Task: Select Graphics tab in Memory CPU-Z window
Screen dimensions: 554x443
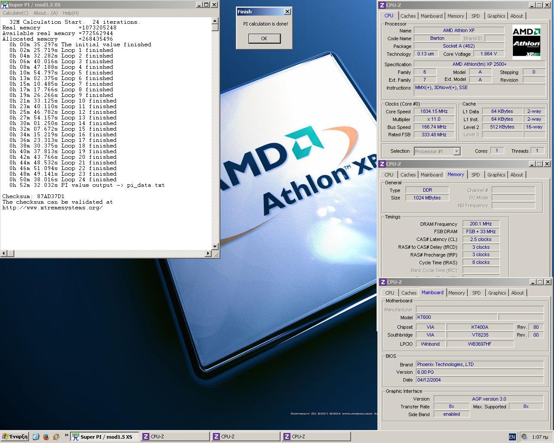Action: click(x=496, y=175)
